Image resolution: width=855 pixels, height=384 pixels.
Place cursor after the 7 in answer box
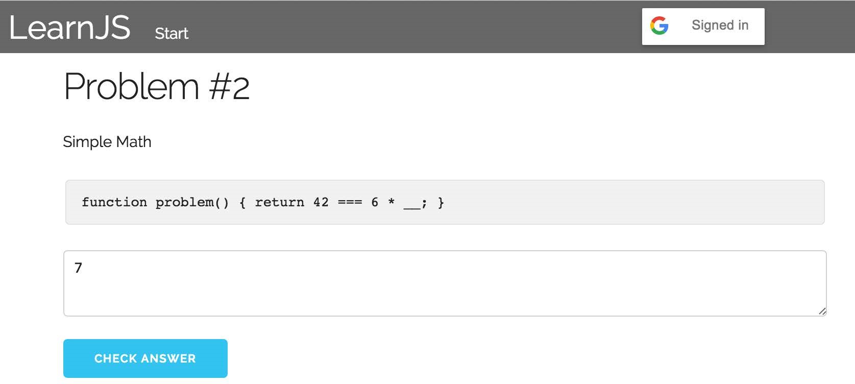point(83,268)
